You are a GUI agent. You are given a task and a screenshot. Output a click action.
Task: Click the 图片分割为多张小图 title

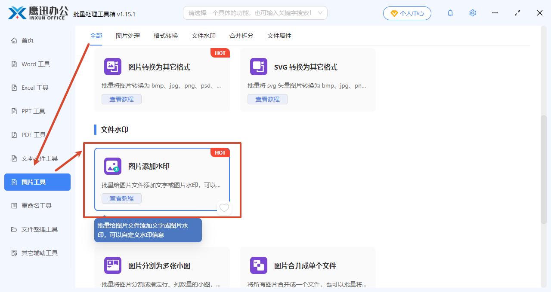click(159, 266)
